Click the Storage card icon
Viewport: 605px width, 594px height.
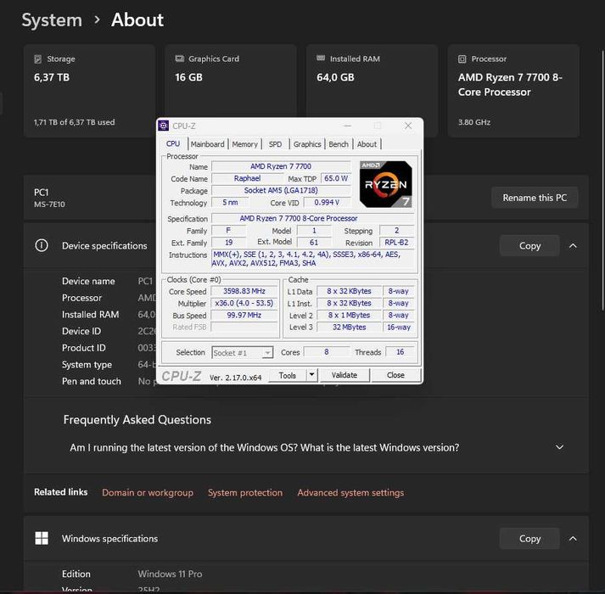(38, 59)
